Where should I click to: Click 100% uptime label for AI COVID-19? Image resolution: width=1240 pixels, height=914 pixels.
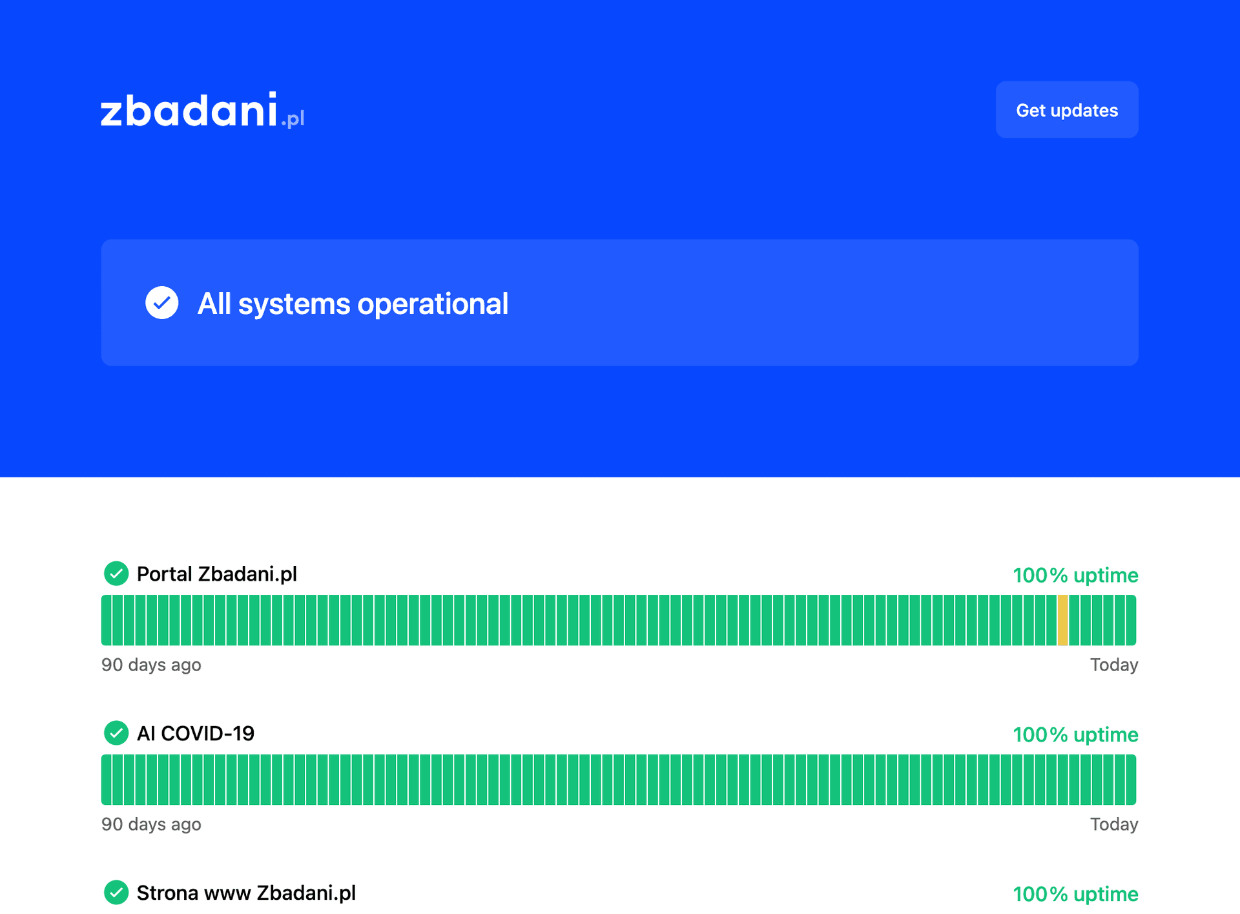click(x=1075, y=735)
